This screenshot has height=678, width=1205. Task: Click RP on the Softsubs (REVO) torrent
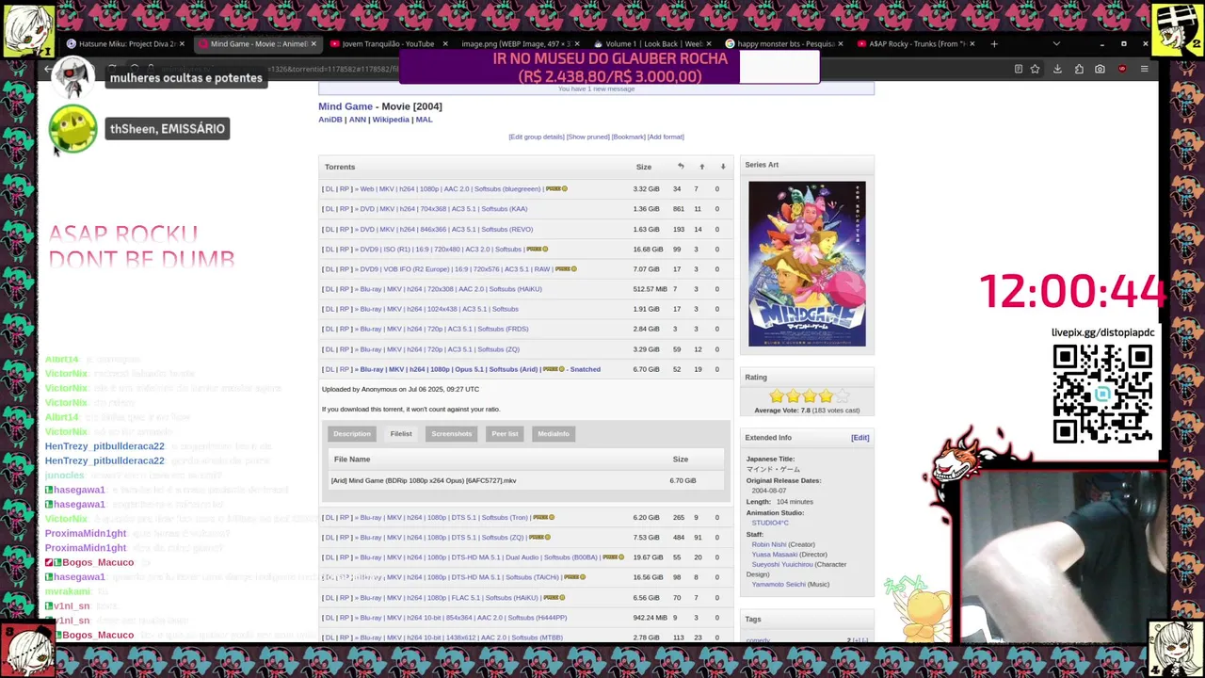tap(344, 229)
